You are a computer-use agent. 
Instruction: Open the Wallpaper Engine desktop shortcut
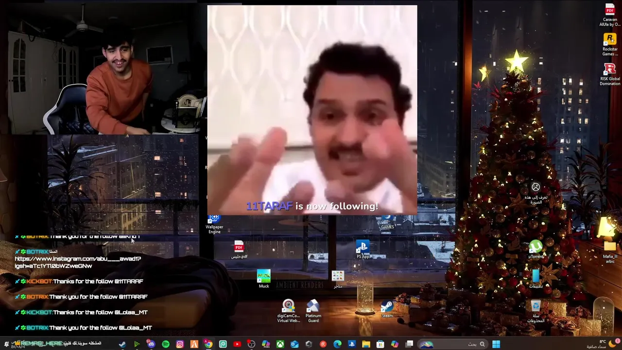tap(214, 225)
